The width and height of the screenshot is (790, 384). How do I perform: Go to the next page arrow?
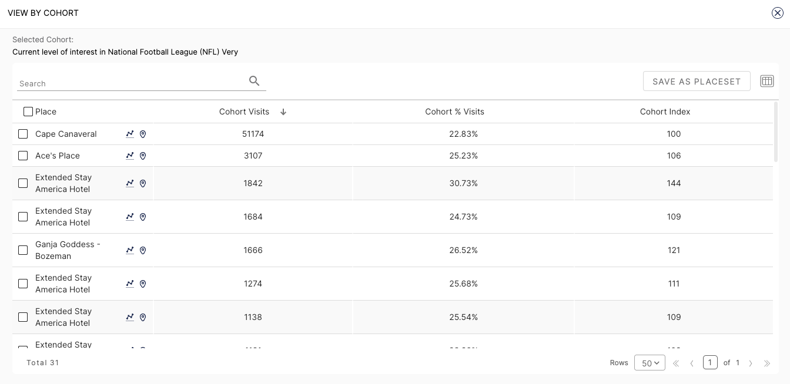[x=751, y=363]
